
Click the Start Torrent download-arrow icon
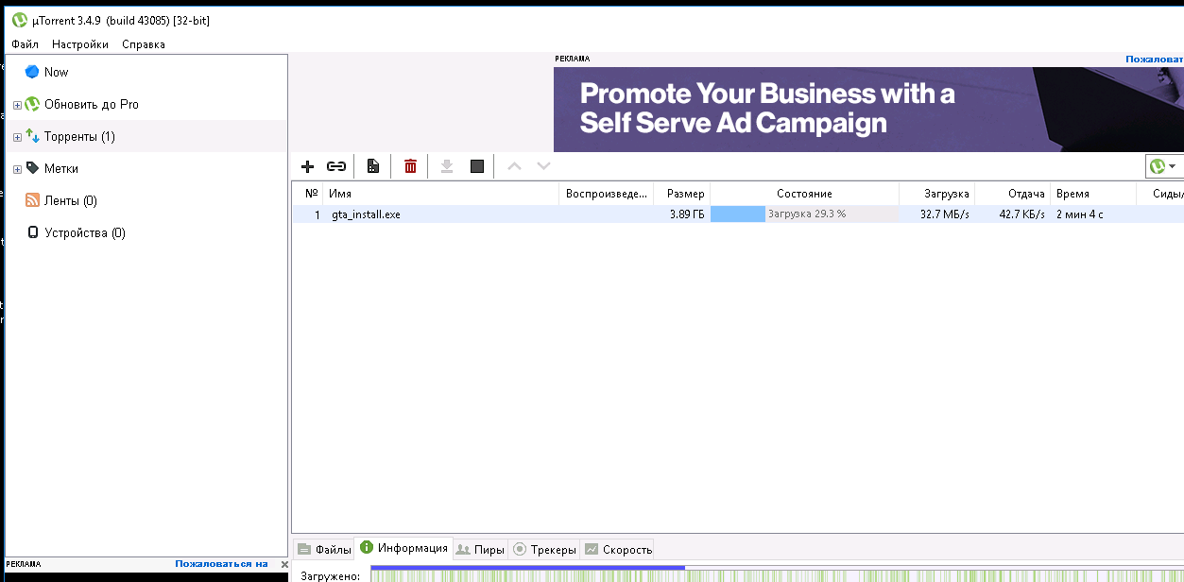tap(447, 166)
